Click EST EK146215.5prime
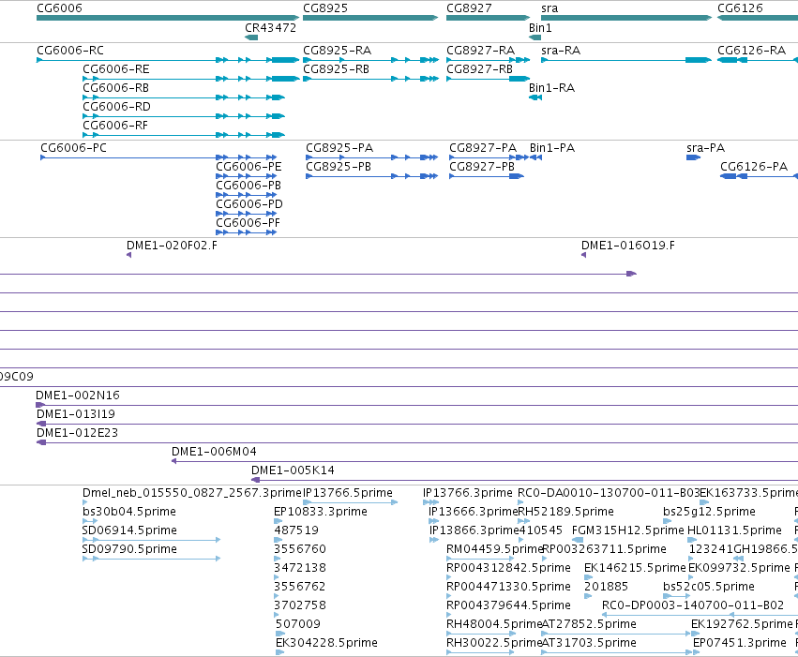The width and height of the screenshot is (798, 657). (589, 577)
